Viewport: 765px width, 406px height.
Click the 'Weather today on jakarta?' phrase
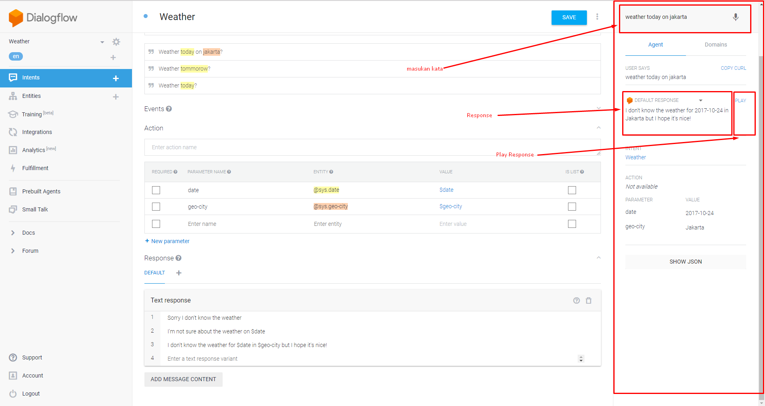pos(191,52)
